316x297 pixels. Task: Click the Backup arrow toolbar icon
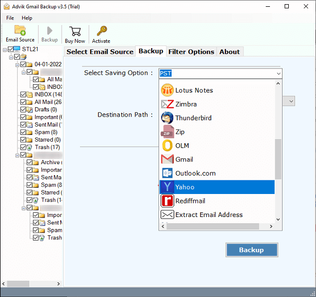pos(50,31)
